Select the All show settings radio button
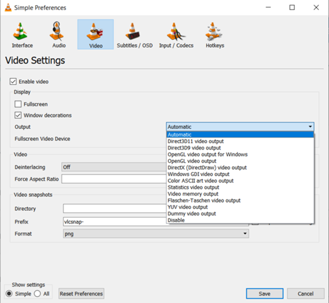 pos(37,294)
